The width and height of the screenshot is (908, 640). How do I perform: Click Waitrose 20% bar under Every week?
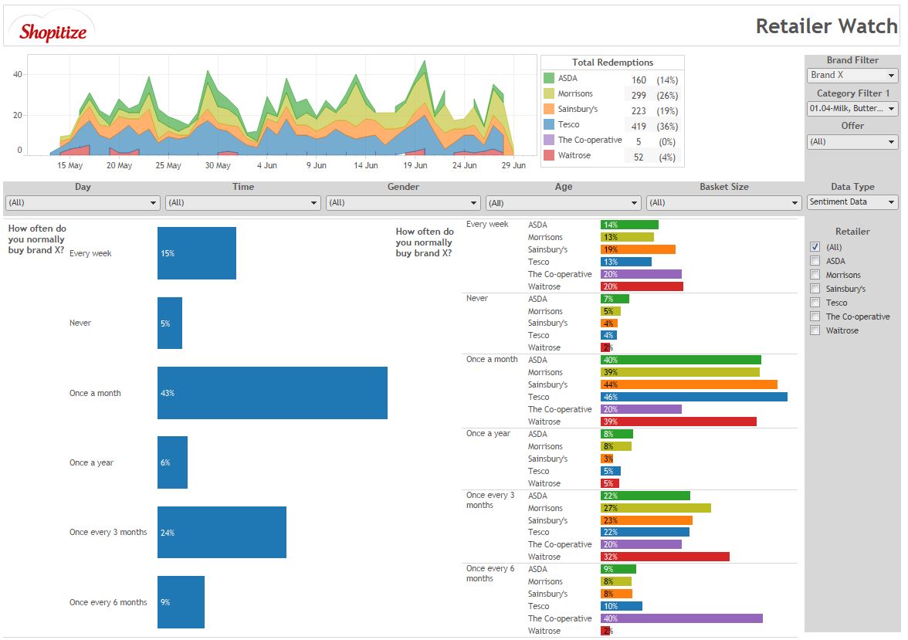[642, 286]
